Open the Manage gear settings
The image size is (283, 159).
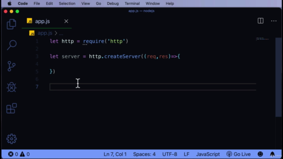(x=11, y=139)
